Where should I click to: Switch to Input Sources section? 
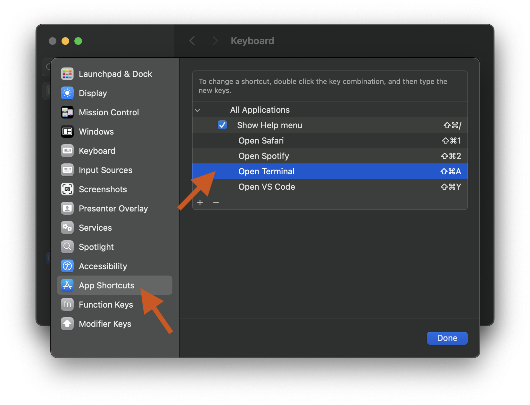[x=105, y=170]
